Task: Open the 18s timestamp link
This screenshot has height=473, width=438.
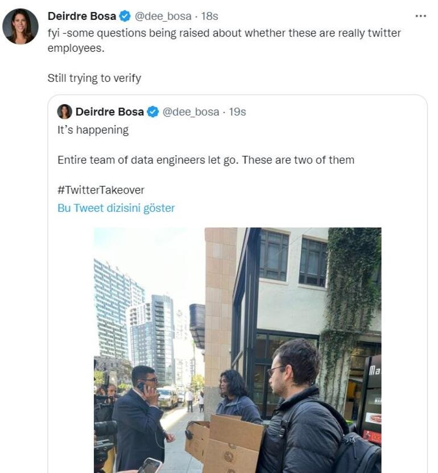Action: (210, 16)
